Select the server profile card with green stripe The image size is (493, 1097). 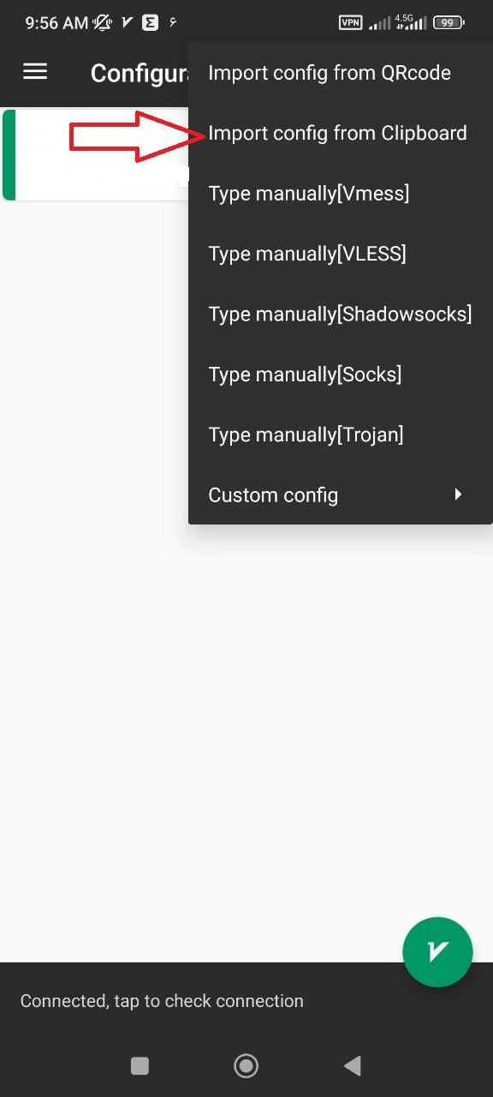(x=94, y=154)
